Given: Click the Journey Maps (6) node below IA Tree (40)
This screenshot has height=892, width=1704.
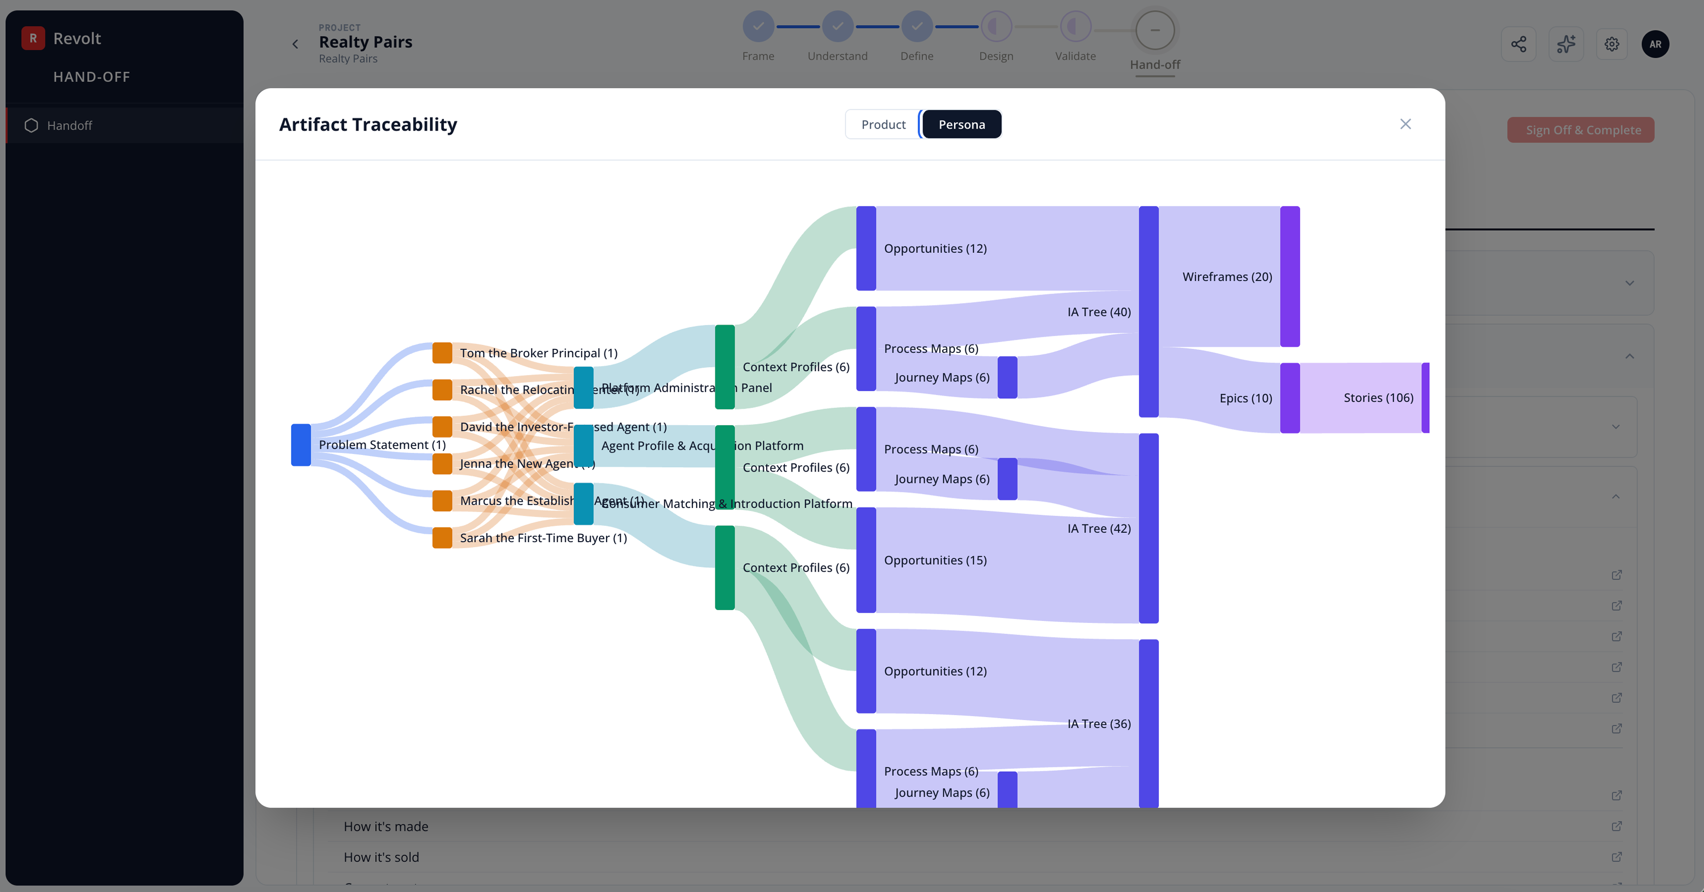Looking at the screenshot, I should point(1007,377).
